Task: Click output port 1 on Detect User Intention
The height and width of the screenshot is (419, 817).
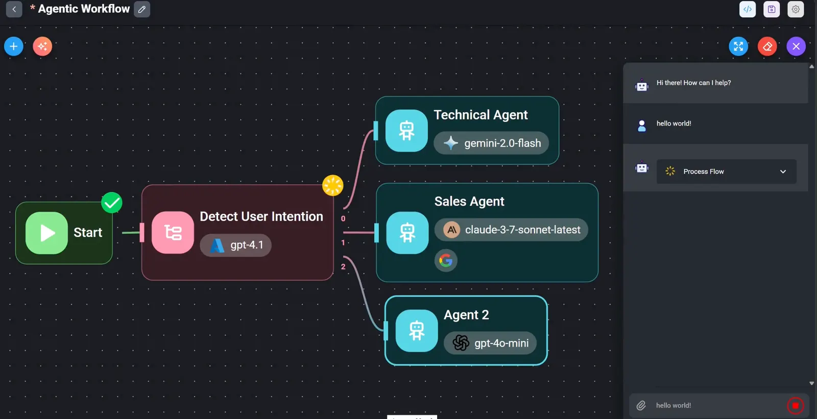Action: pos(343,242)
